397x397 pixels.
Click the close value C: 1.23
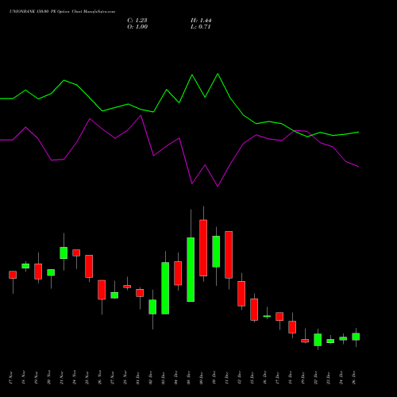point(137,21)
